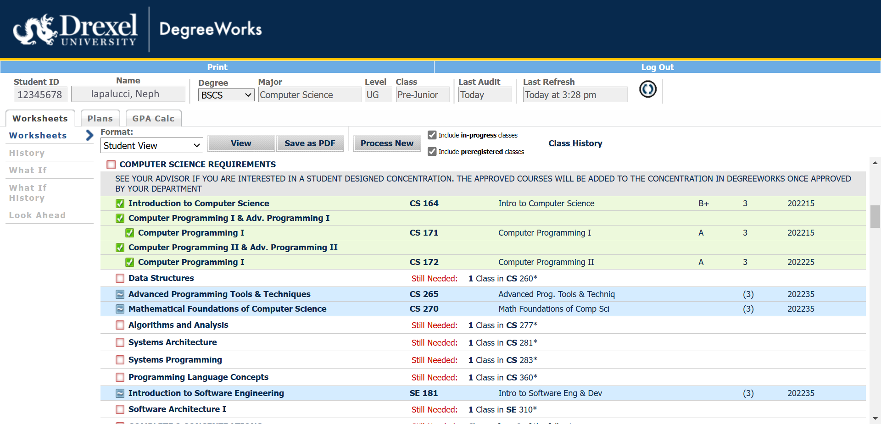Click the Class field Pre-Junior
Viewport: 881px width, 424px height.
pos(423,95)
